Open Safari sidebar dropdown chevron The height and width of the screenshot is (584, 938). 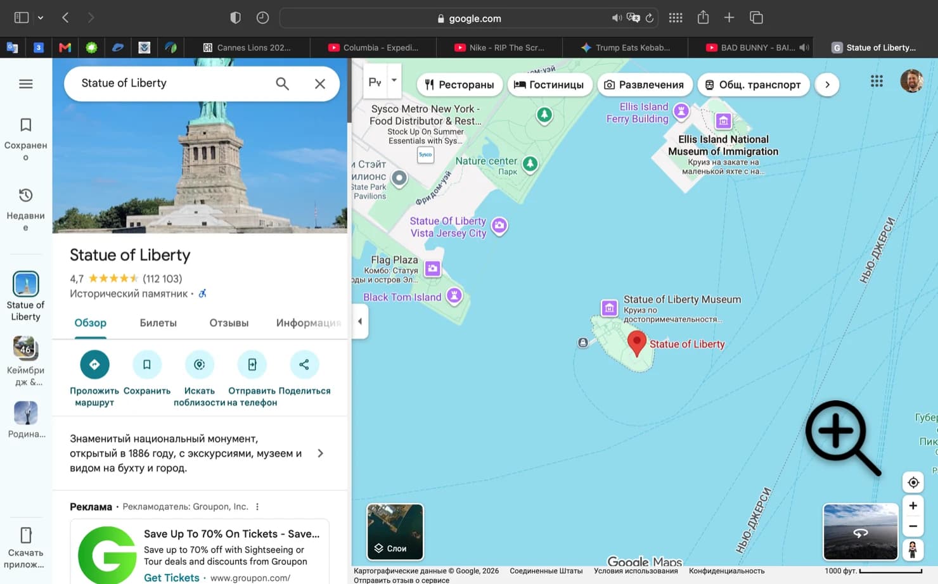click(41, 18)
